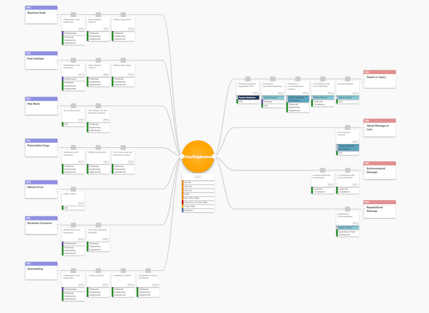Click the collapse icon beside Vessel Damage or Loss
Image resolution: width=429 pixels, height=313 pixels.
(x=363, y=128)
